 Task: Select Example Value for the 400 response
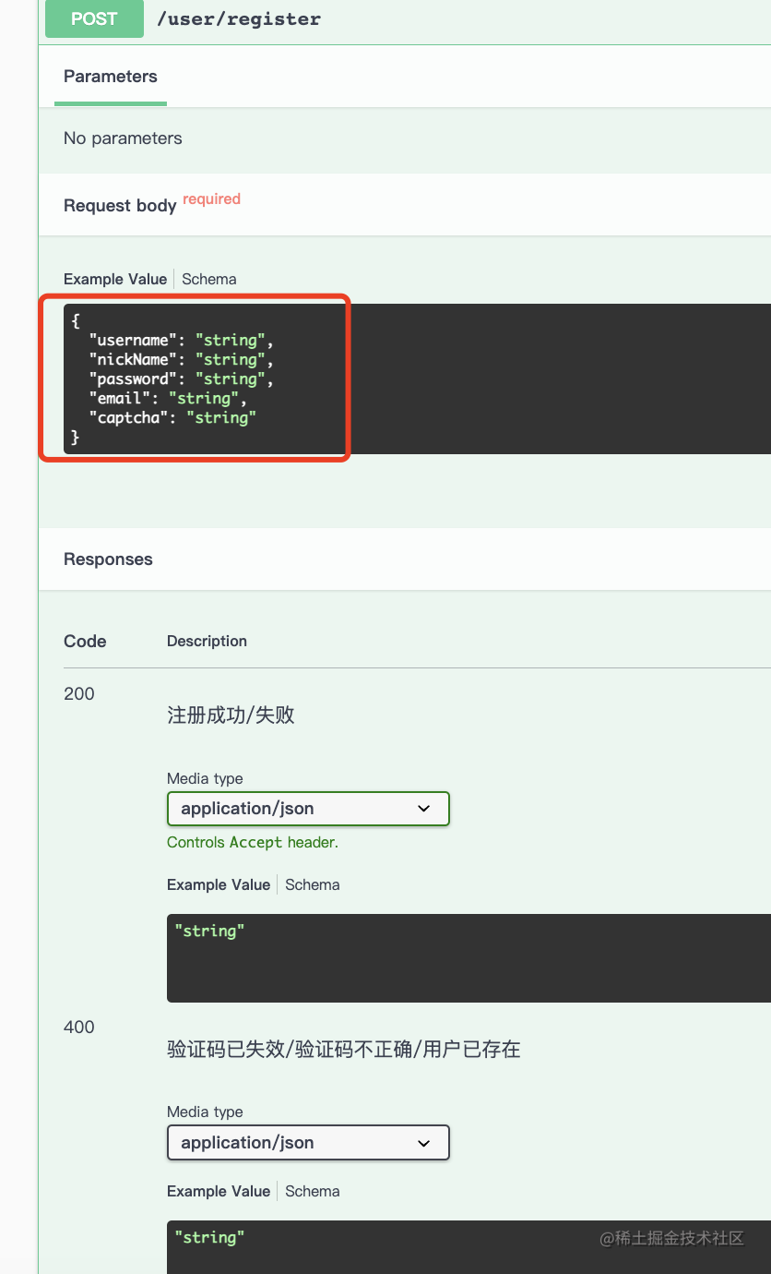coord(219,1191)
